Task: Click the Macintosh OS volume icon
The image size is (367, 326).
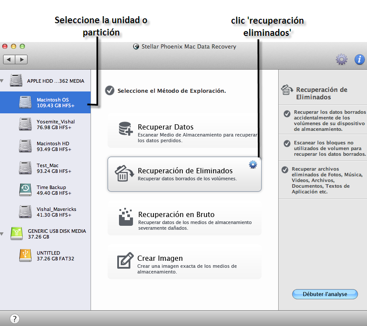Action: (25, 102)
